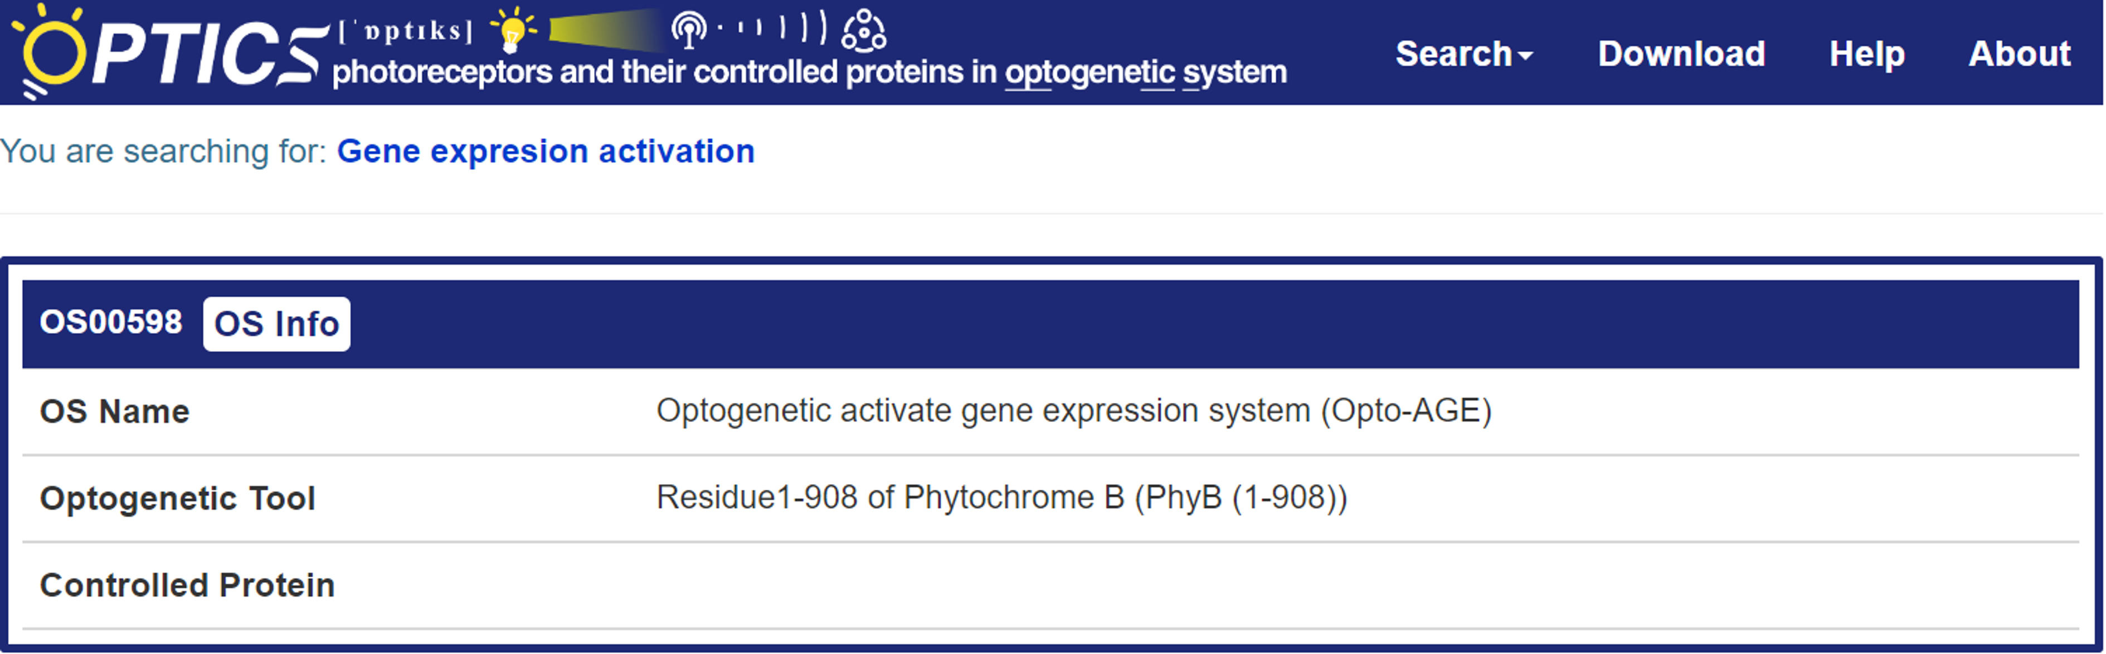Click the caret arrow beside Search
Screen dimensions: 2106x654
pyautogui.click(x=1525, y=56)
